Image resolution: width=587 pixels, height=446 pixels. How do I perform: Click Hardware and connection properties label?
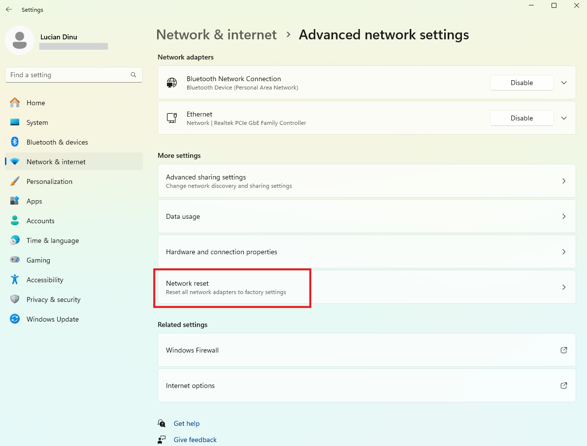coord(221,252)
